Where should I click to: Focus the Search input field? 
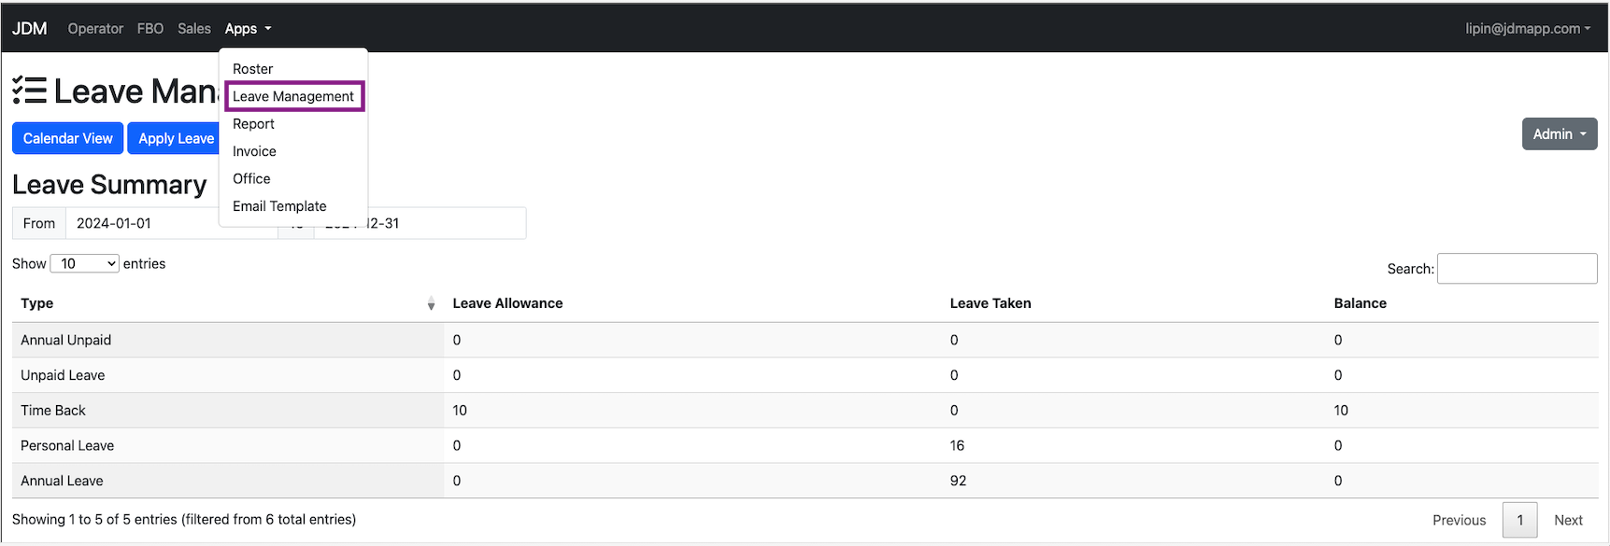tap(1517, 269)
